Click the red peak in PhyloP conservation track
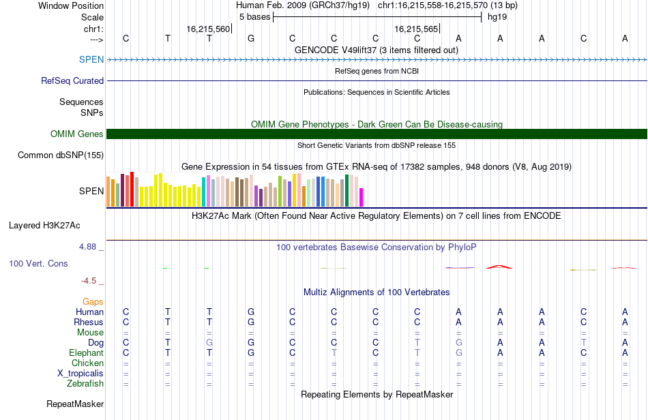The width and height of the screenshot is (648, 420). pyautogui.click(x=499, y=267)
